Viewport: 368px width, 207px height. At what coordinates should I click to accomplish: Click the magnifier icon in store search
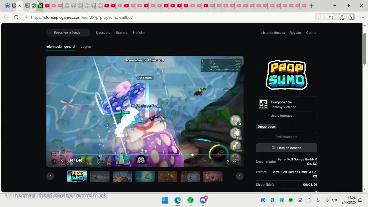pyautogui.click(x=50, y=33)
